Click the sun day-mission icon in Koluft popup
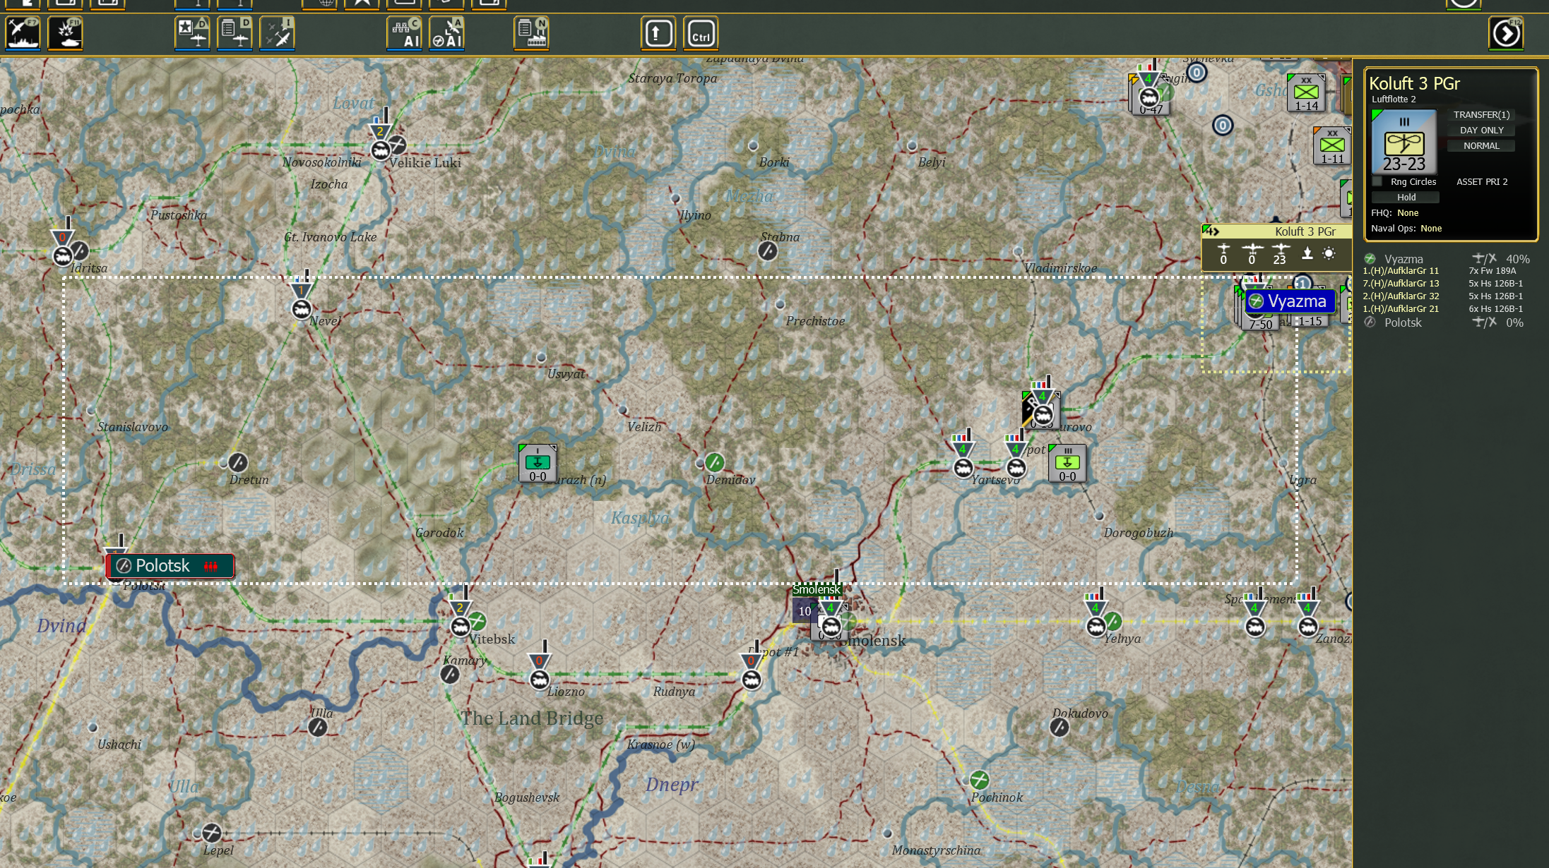1549x868 pixels. point(1329,253)
